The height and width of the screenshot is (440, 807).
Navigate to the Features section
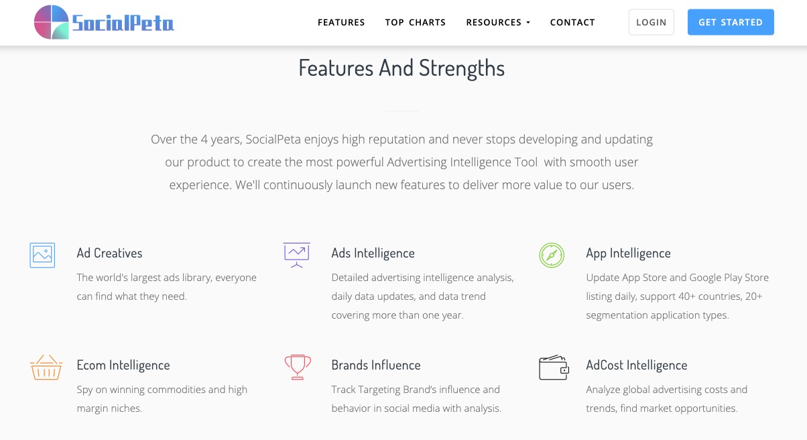[x=341, y=22]
